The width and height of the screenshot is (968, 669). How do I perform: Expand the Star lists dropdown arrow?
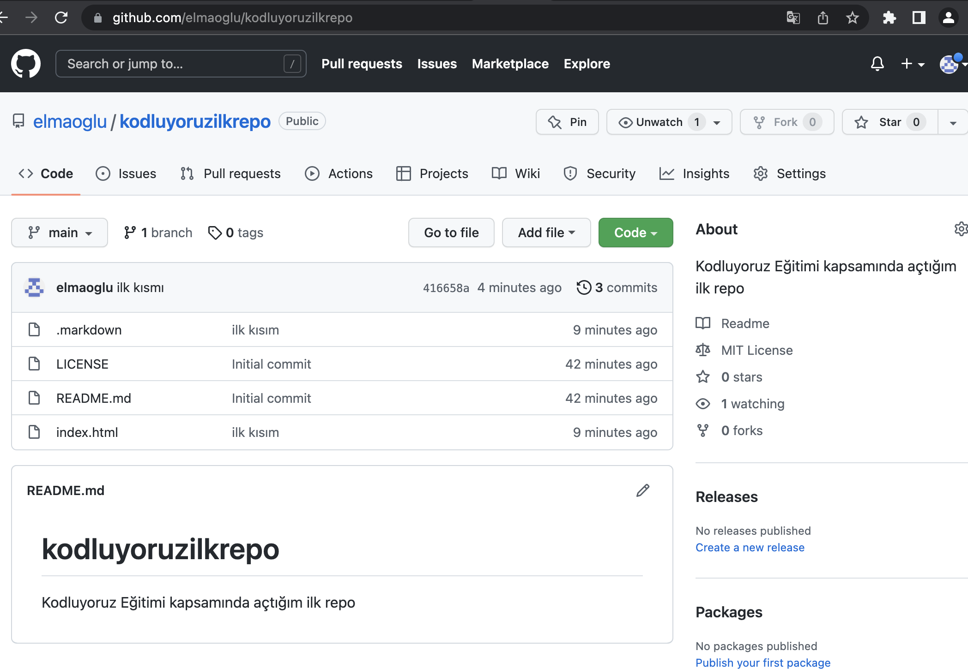click(x=953, y=122)
